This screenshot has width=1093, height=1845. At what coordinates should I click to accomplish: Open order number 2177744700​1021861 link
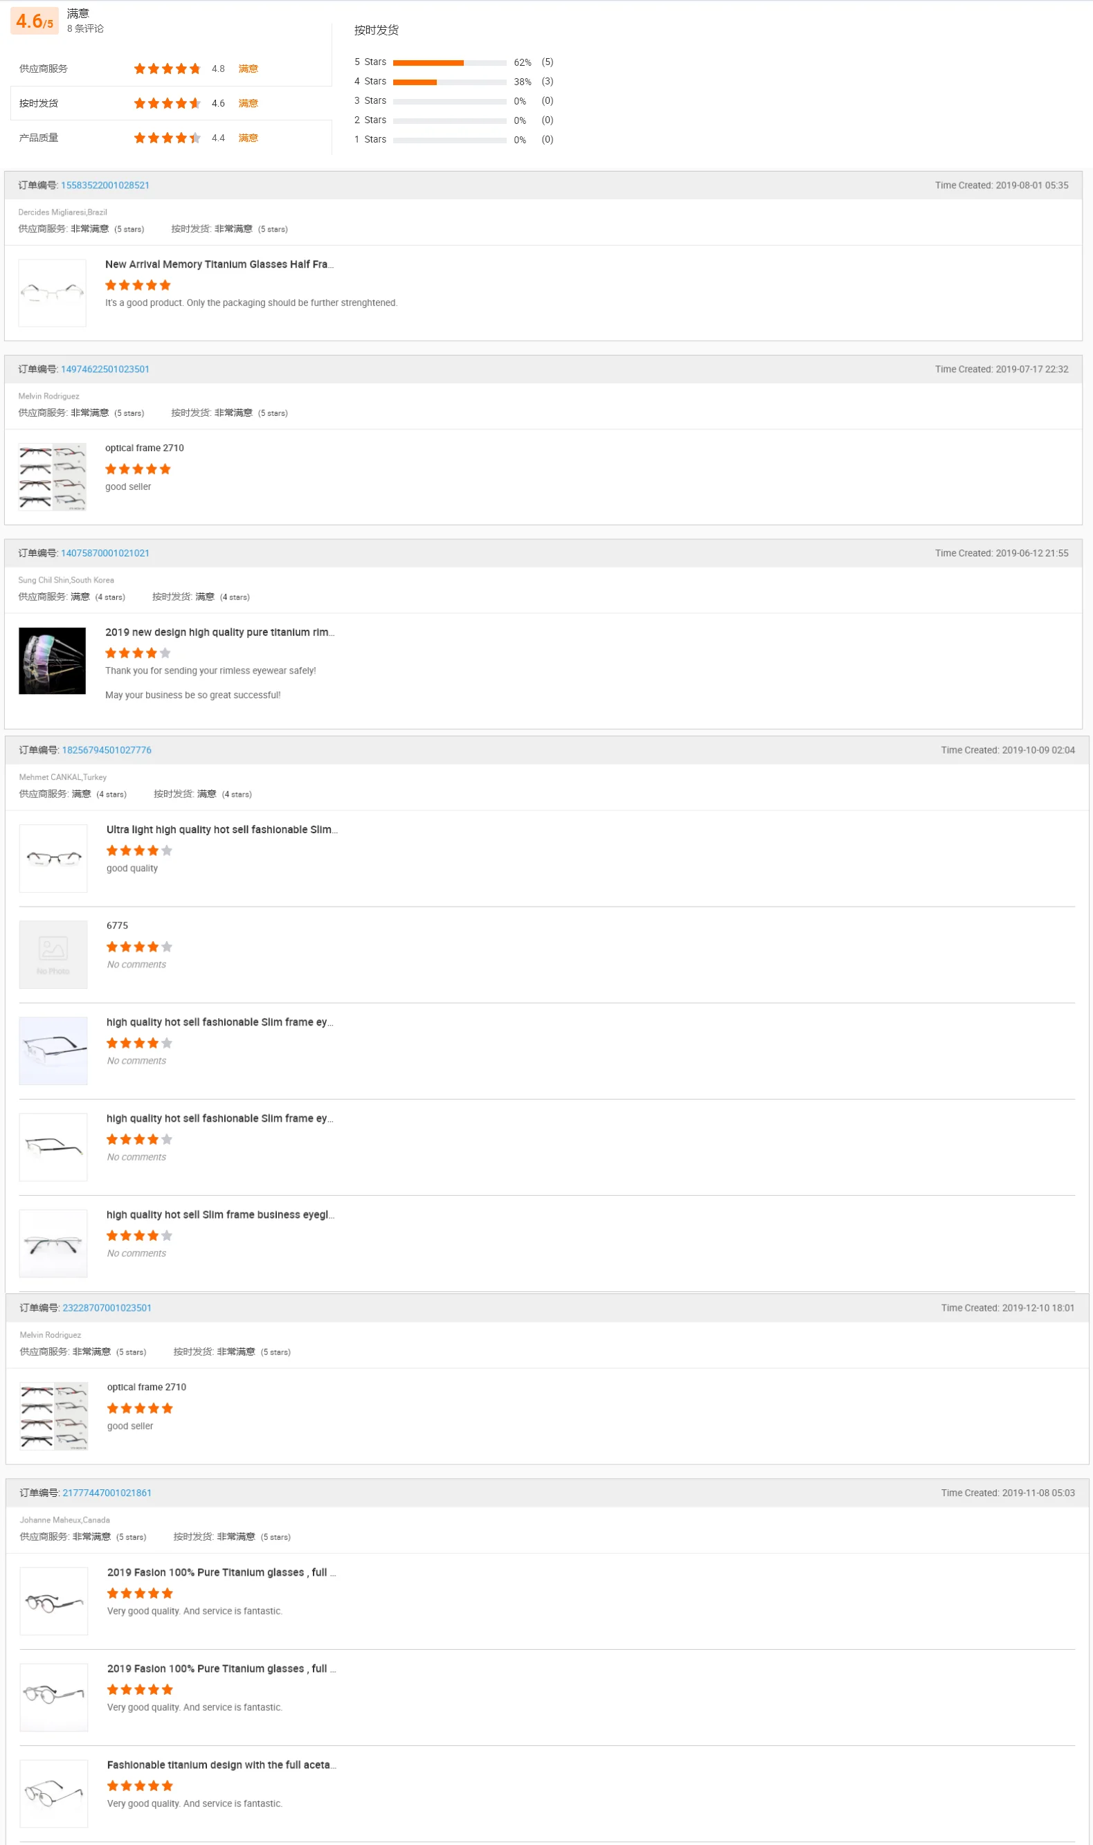tap(107, 1493)
